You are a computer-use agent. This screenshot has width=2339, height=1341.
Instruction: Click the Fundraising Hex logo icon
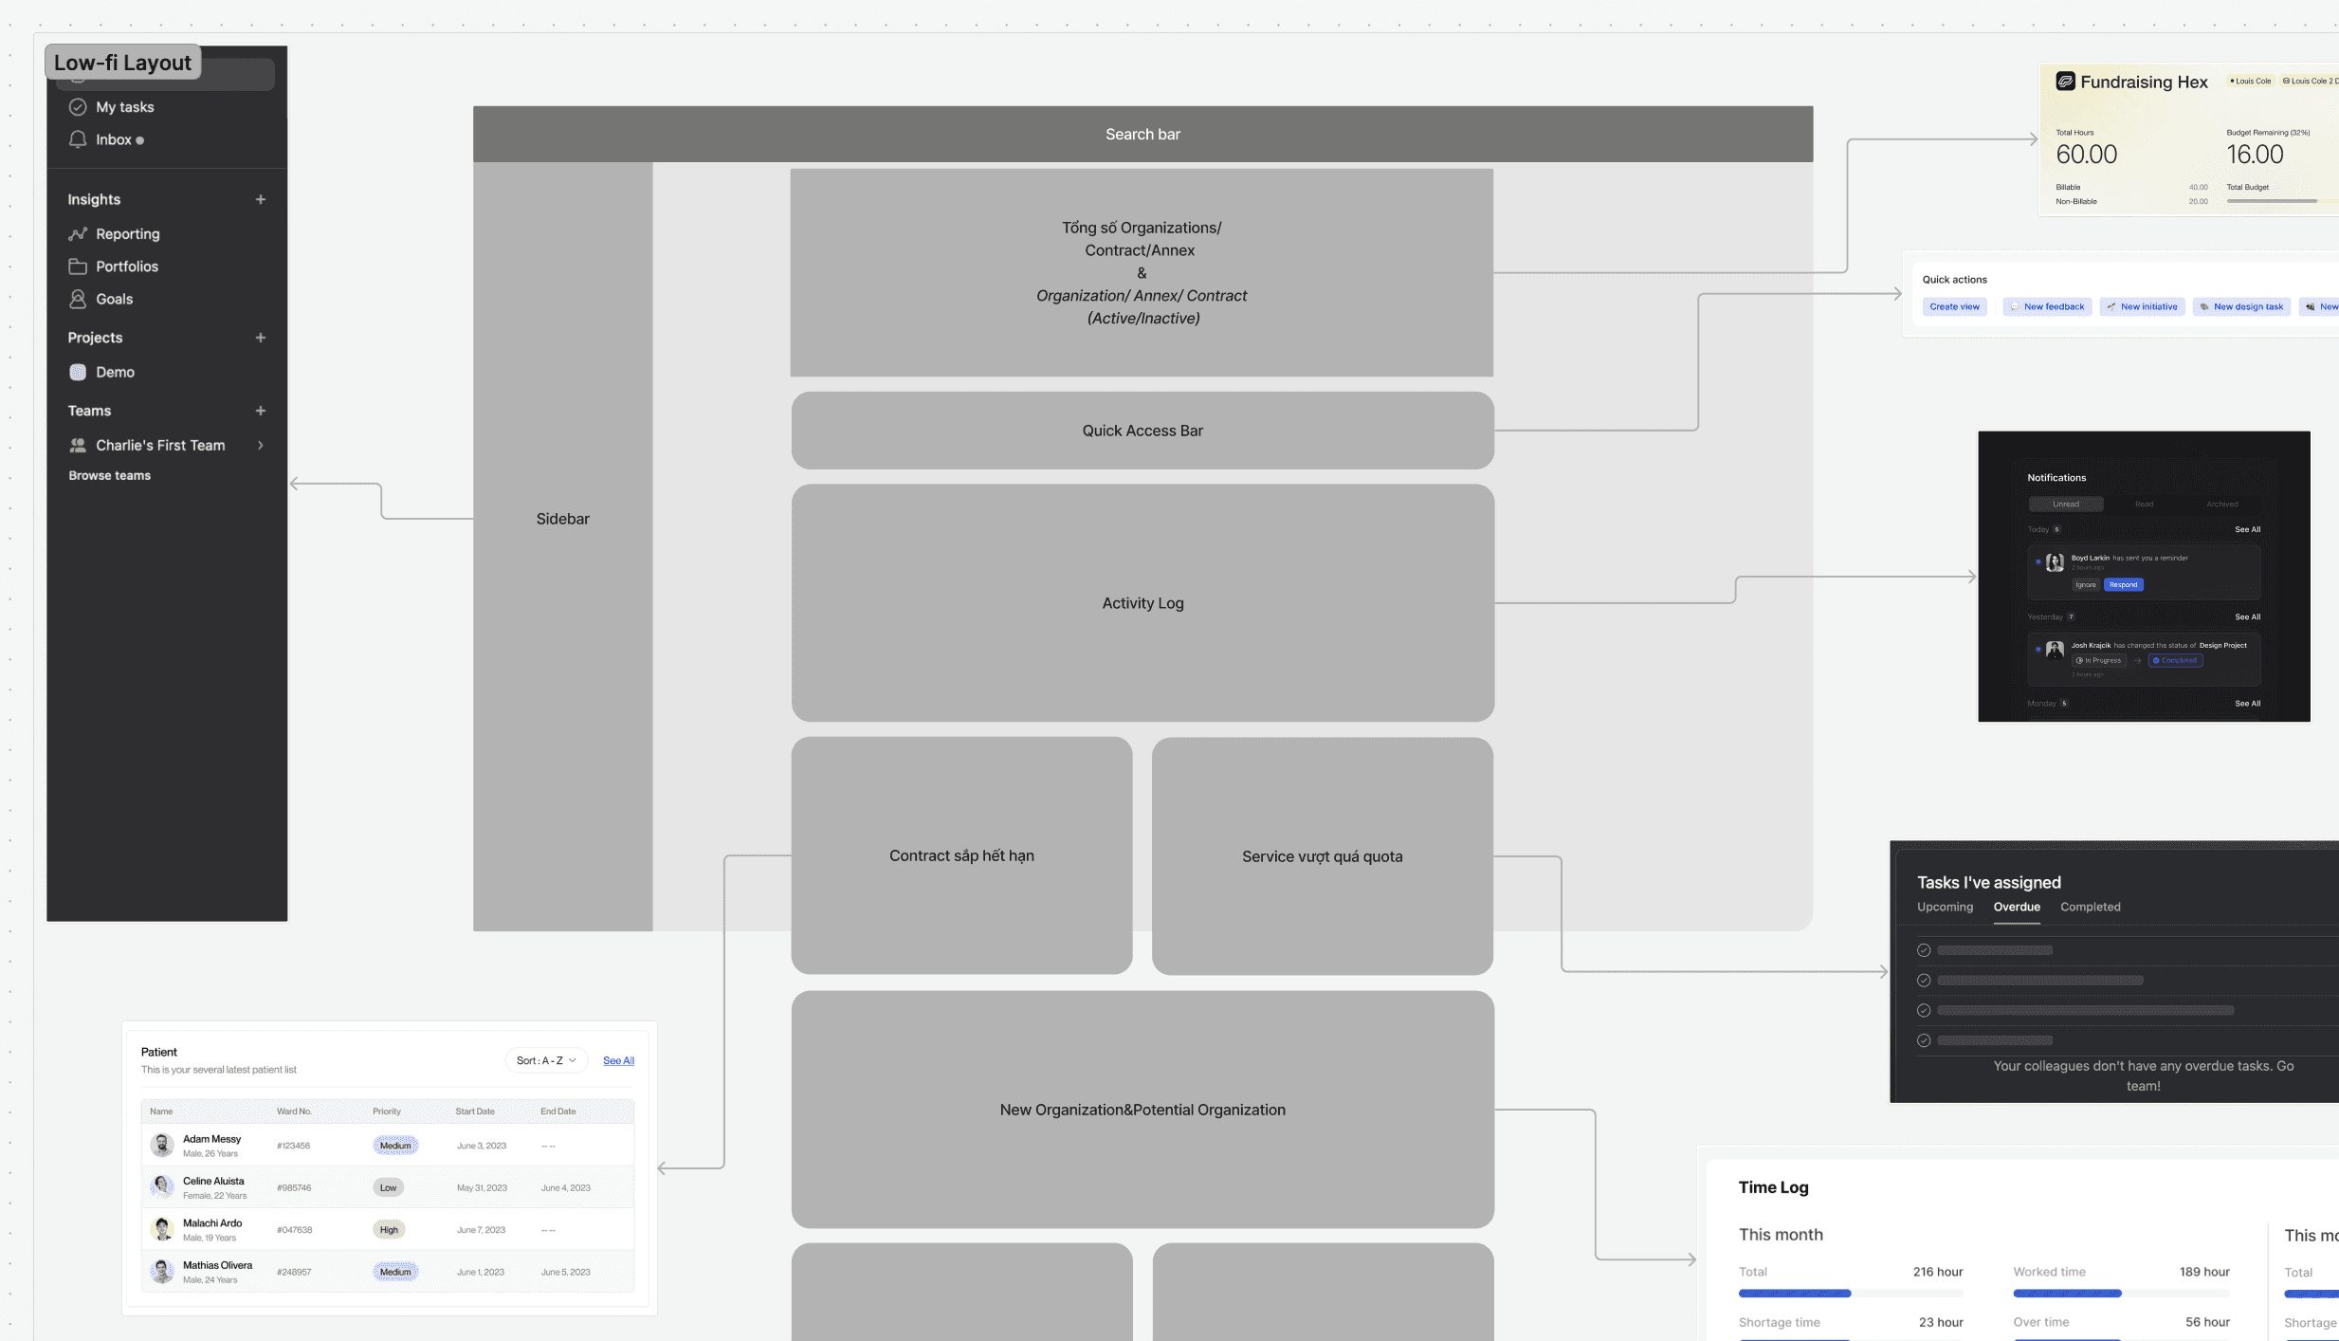[2064, 82]
